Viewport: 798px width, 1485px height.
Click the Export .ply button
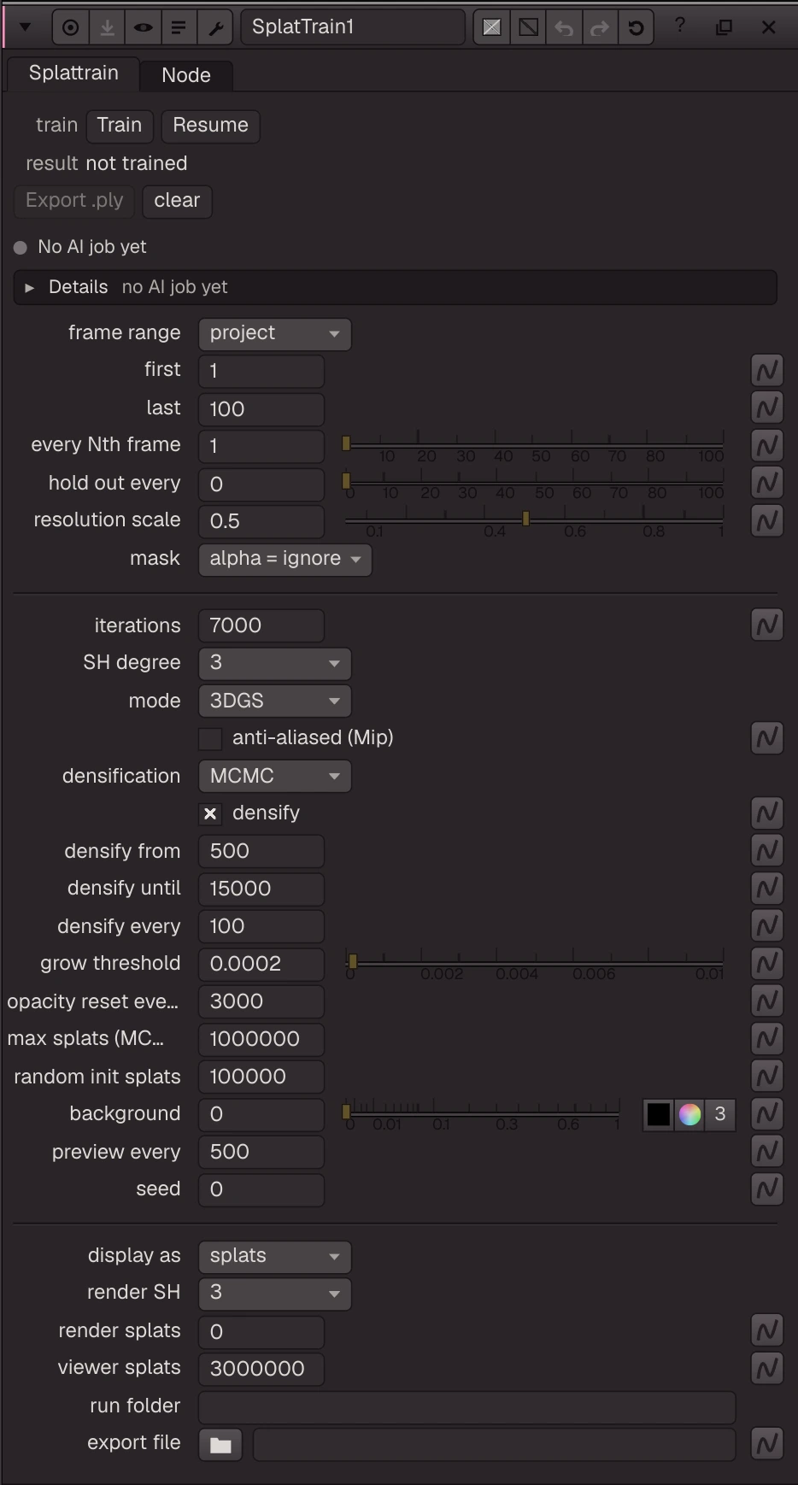(x=74, y=201)
